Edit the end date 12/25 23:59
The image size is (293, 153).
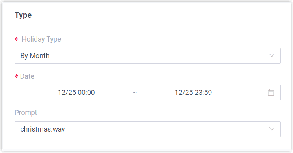click(193, 93)
